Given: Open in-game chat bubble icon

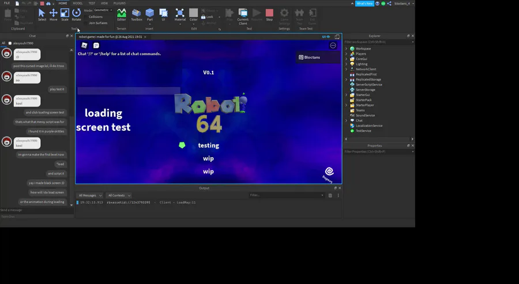Looking at the screenshot, I should (x=96, y=46).
